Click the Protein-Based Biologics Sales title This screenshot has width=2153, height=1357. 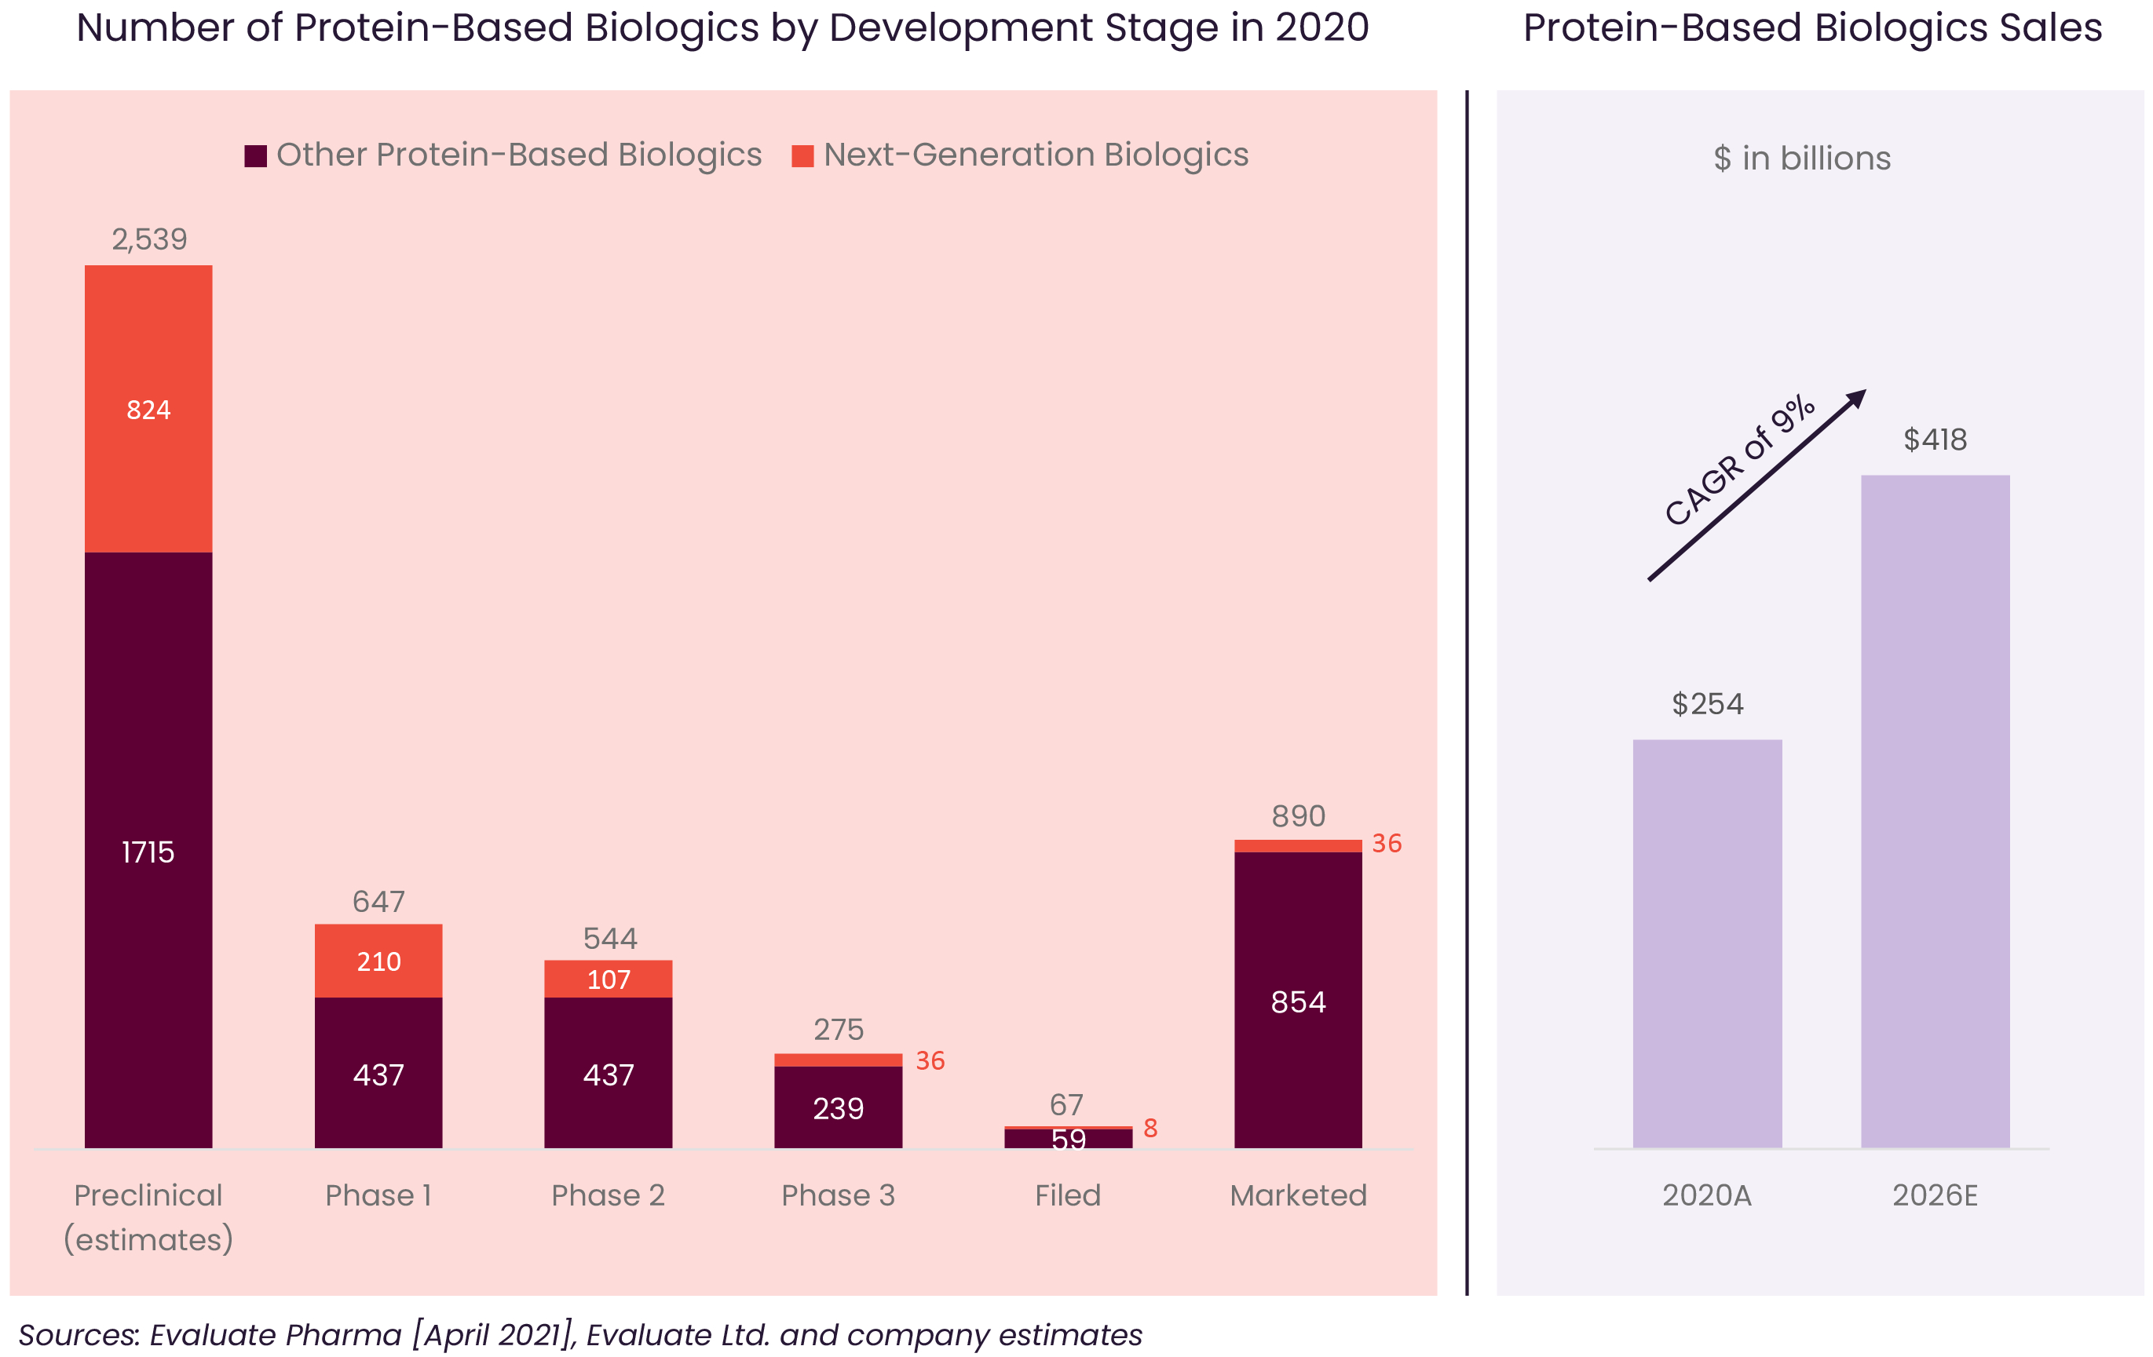point(1811,28)
